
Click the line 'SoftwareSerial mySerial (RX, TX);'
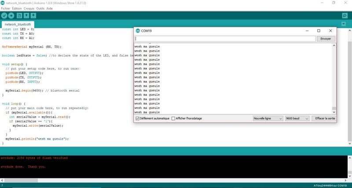(32, 47)
